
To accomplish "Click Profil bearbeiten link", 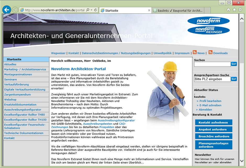I will [x=210, y=101].
